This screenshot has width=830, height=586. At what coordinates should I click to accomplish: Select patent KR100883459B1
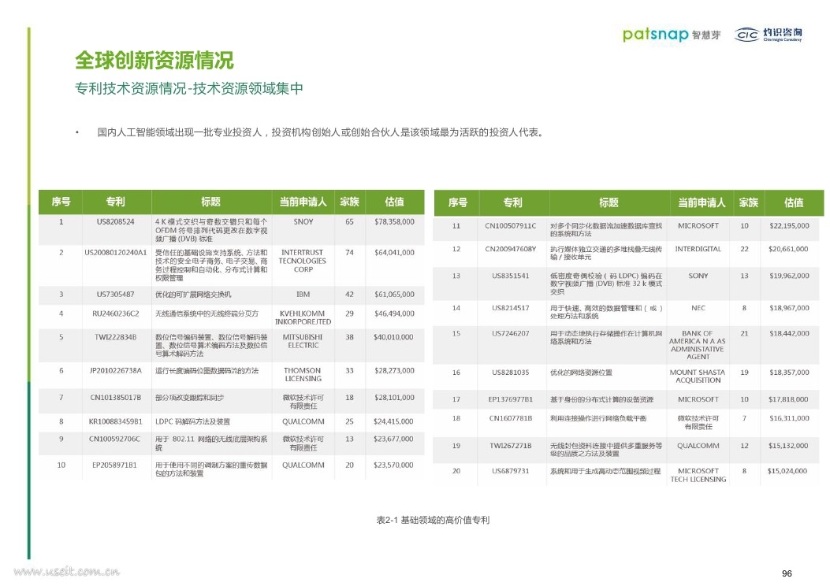(115, 421)
